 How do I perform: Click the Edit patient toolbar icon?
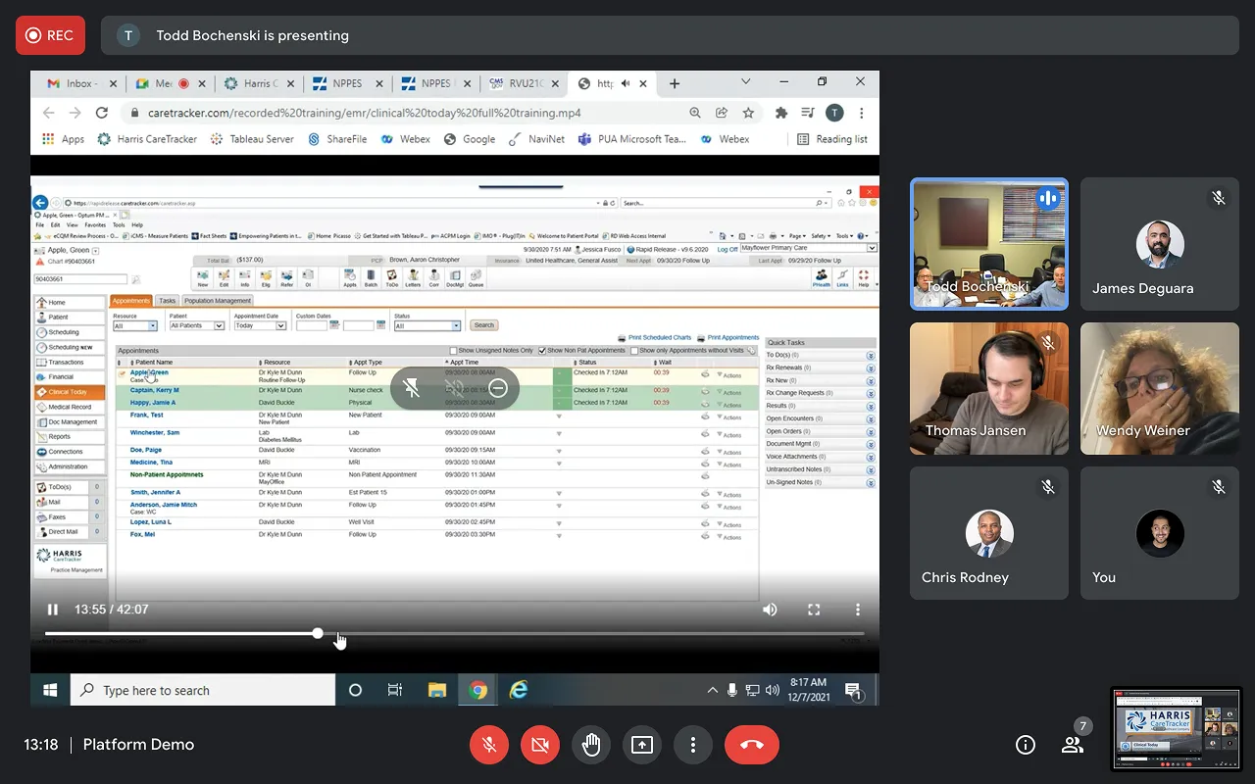pyautogui.click(x=225, y=278)
